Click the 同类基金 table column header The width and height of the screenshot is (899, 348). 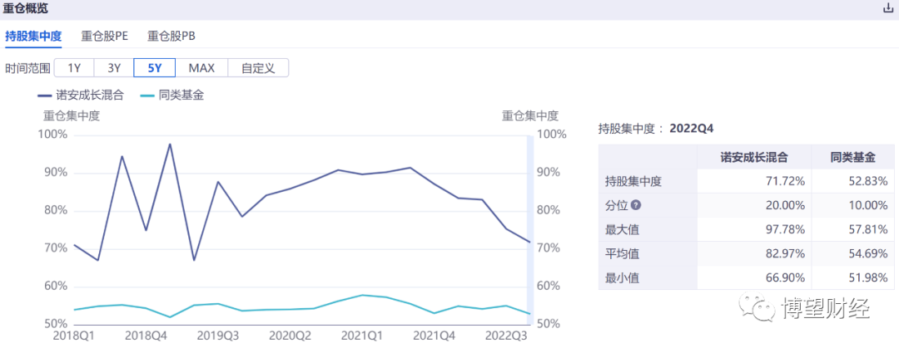[852, 157]
